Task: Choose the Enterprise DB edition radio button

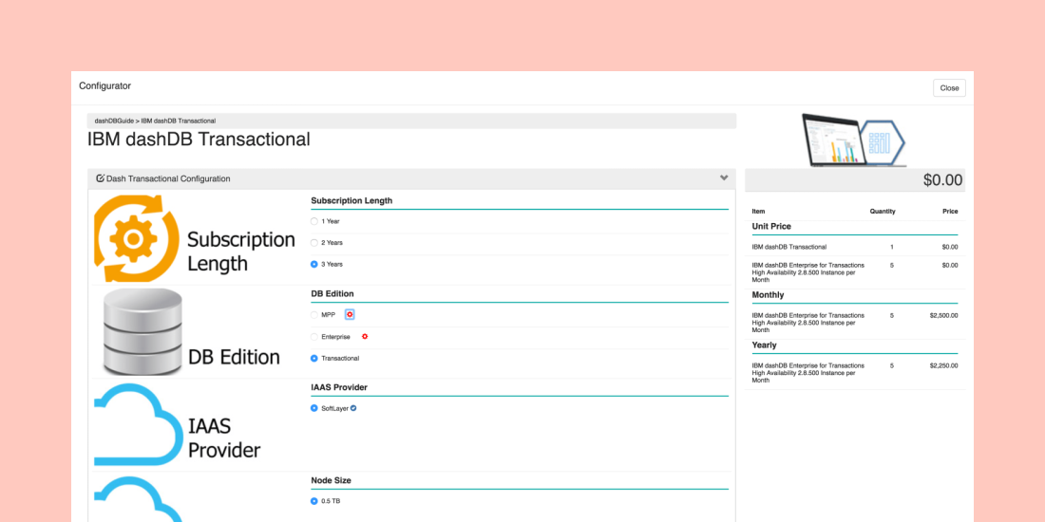Action: tap(314, 337)
